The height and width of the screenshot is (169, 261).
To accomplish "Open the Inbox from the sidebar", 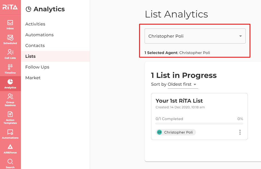I will (x=10, y=25).
